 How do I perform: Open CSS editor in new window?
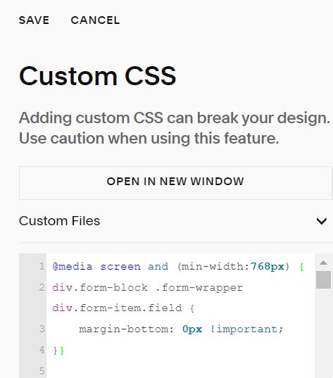pyautogui.click(x=175, y=182)
